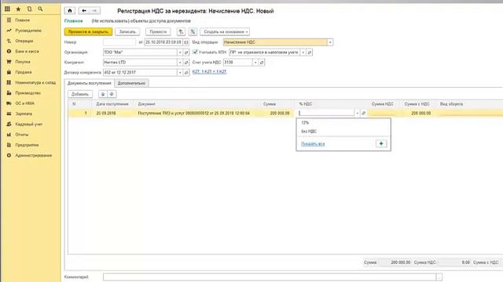Click the Комментарий input field

[270, 277]
